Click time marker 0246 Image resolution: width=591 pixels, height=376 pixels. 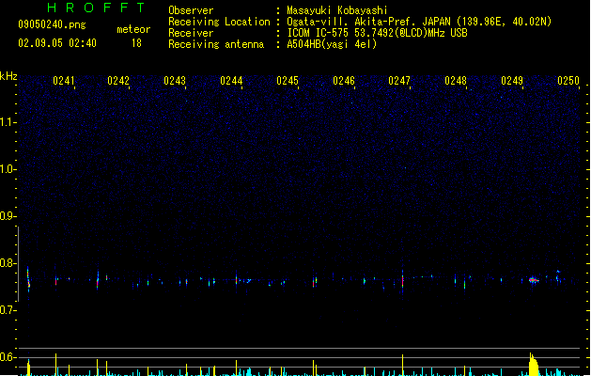pos(344,81)
